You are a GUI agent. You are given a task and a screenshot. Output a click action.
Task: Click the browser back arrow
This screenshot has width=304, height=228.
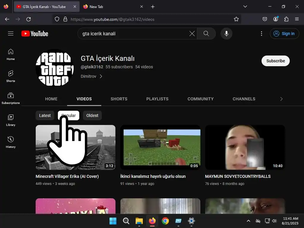coord(7,19)
